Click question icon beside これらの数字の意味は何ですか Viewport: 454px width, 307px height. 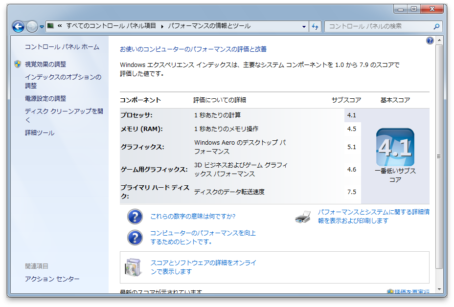click(x=135, y=217)
